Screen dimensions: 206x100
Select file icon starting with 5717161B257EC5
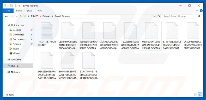172,30
